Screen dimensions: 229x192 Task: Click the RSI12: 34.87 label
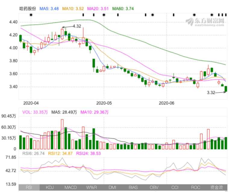point(60,153)
